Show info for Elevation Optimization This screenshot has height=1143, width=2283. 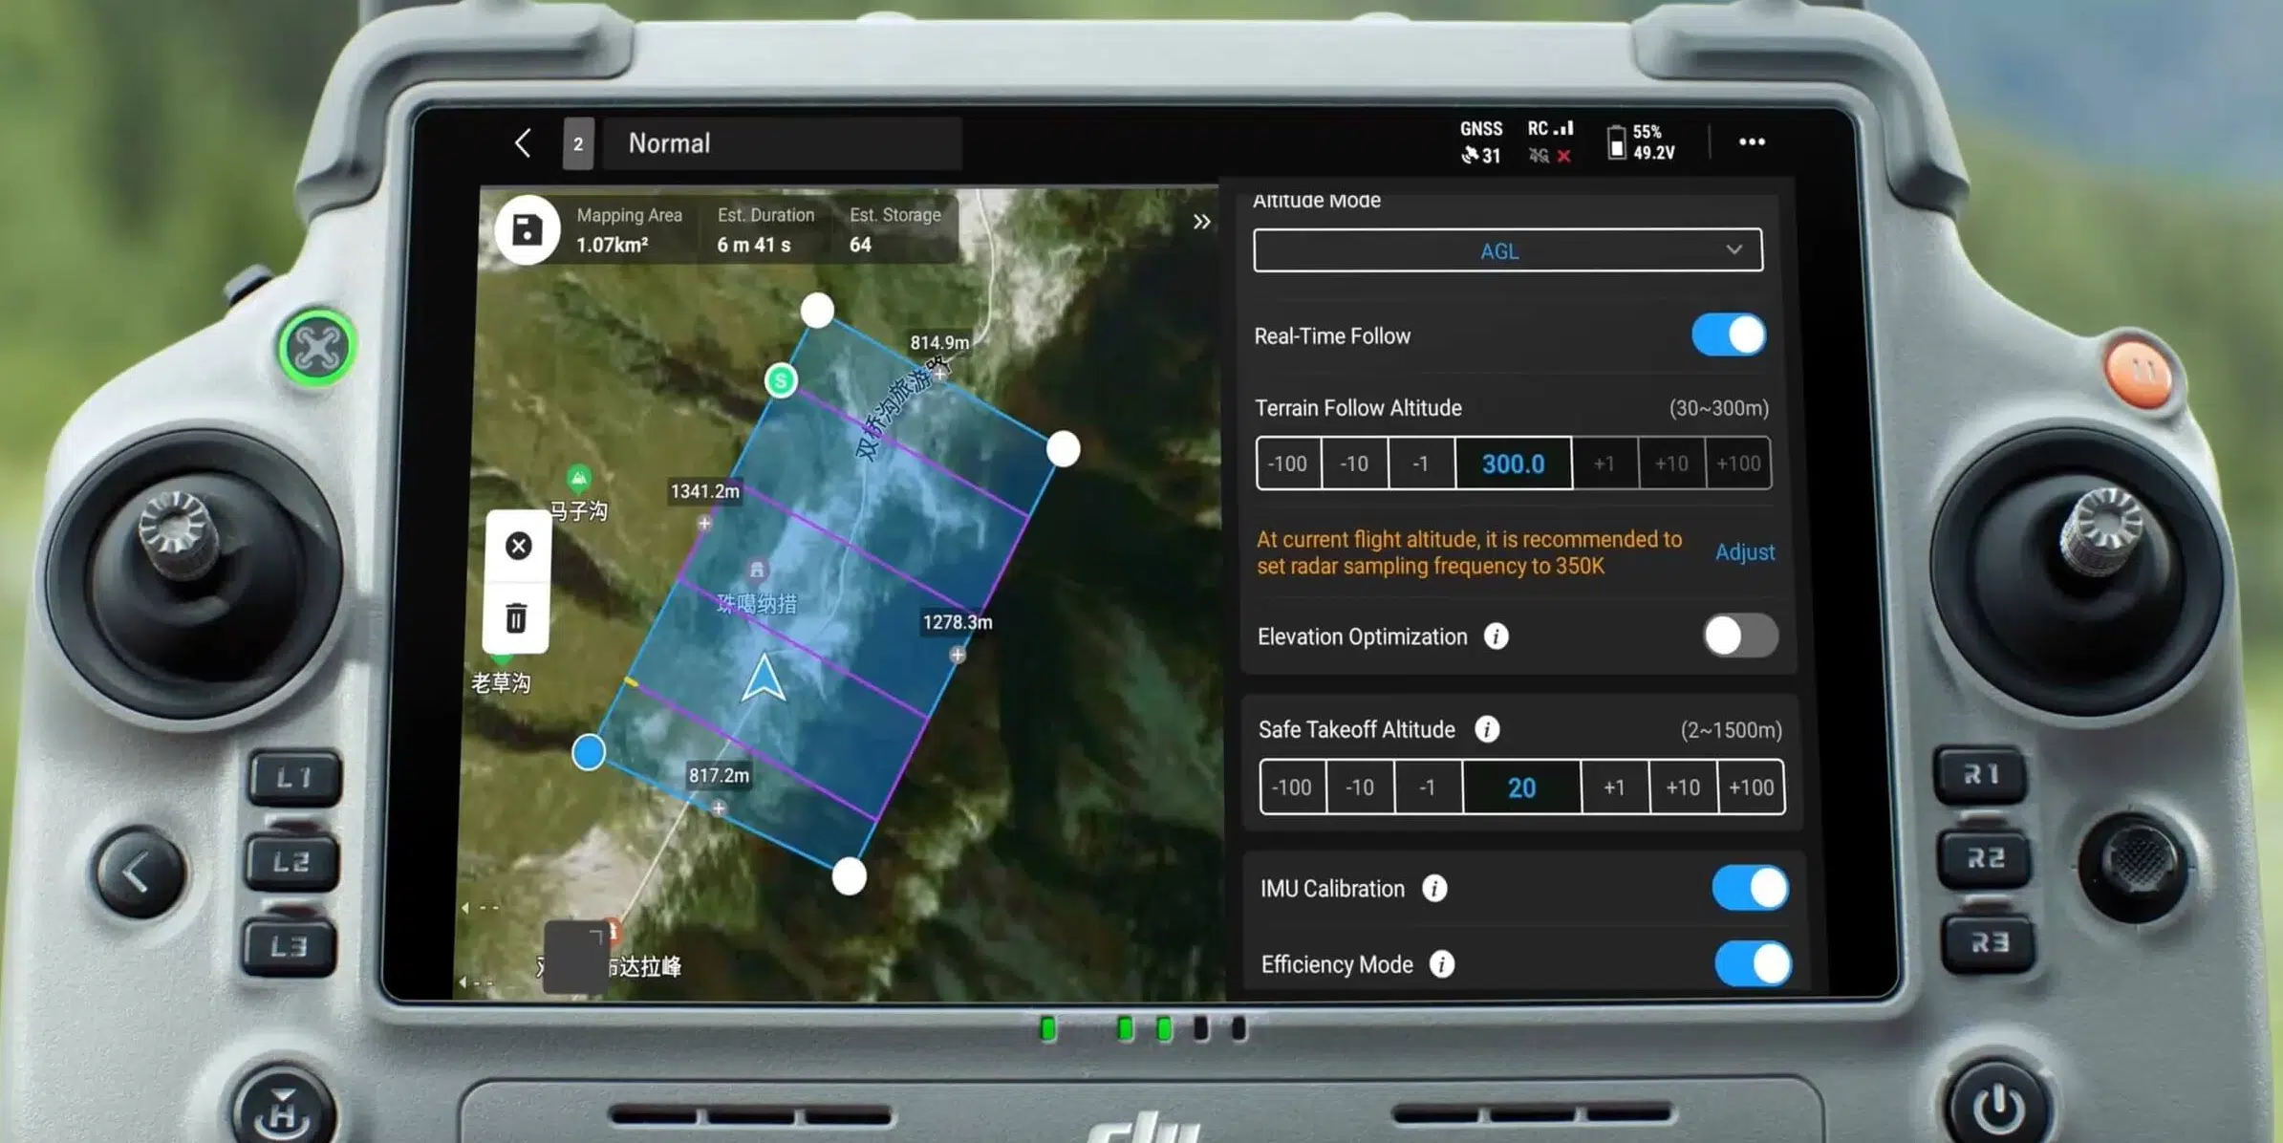pyautogui.click(x=1496, y=636)
